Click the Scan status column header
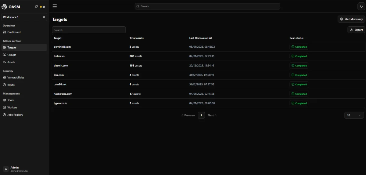The image size is (366, 175). 296,38
